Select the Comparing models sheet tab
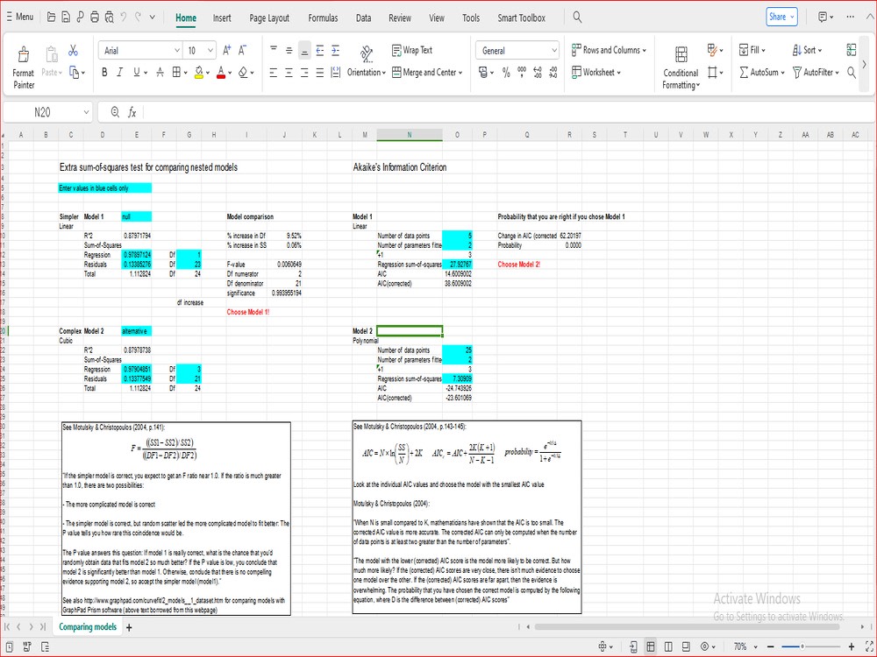Viewport: 877px width, 657px height. 88,627
